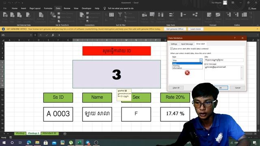Select Warning in Style list
The height and width of the screenshot is (146, 260).
pos(187,66)
